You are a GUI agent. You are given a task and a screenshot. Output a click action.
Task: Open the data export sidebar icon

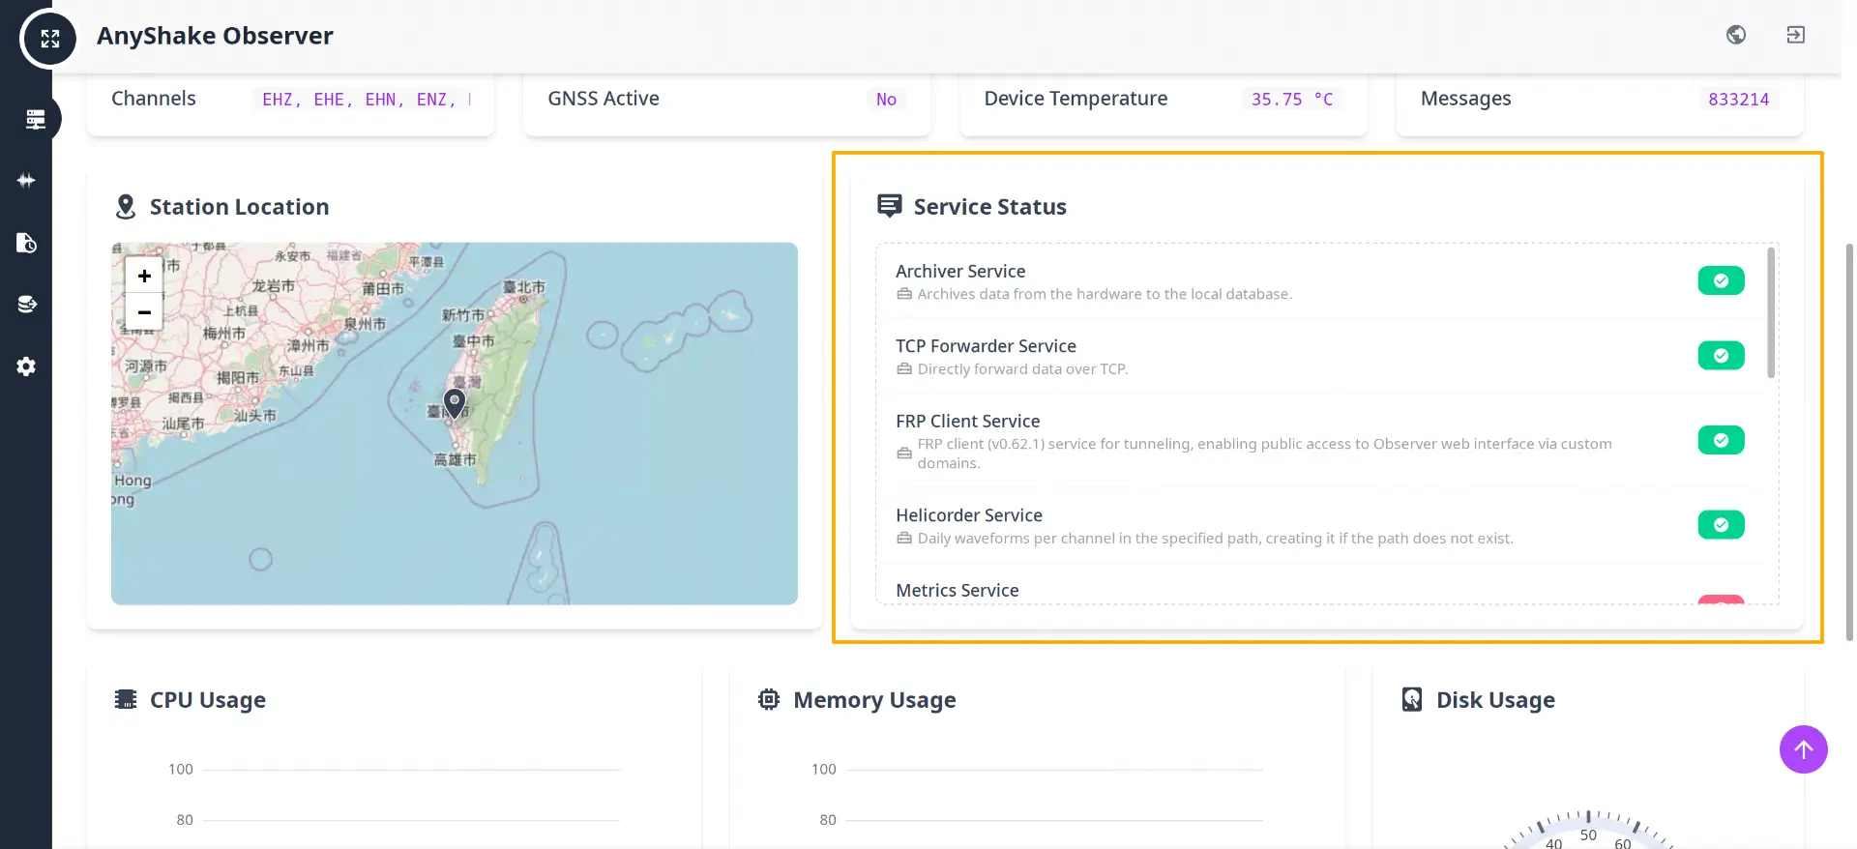[26, 304]
